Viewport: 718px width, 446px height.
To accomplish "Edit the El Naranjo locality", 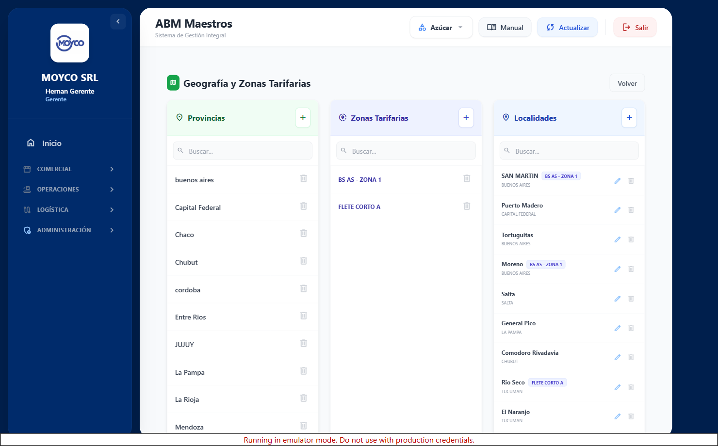I will click(618, 416).
